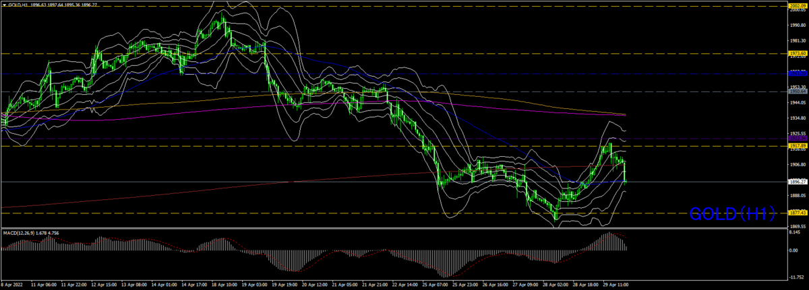Click the MACD(12,26,9) indicator label
This screenshot has height=290, width=809.
click(x=20, y=233)
